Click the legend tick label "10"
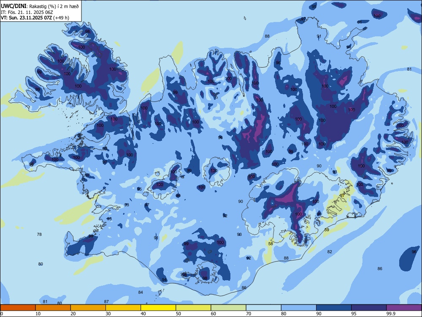The width and height of the screenshot is (422, 317). pos(38,314)
